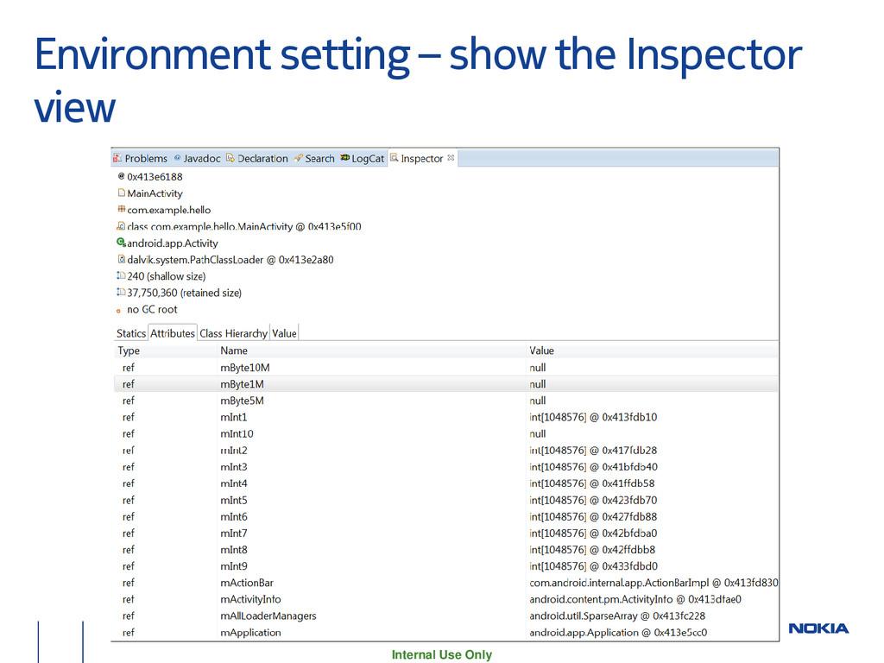Switch to the LogCat view tab
Viewport: 884px width, 663px height.
click(x=367, y=159)
